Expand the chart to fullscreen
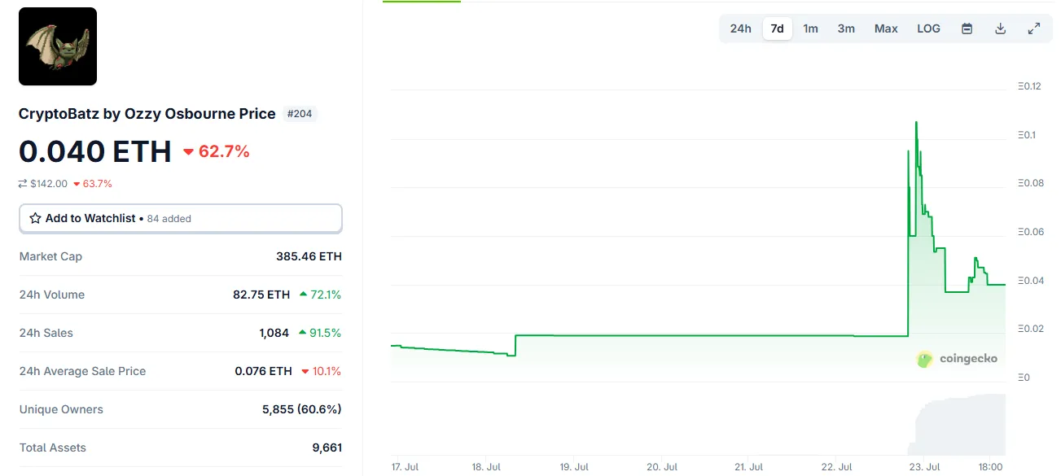Image resolution: width=1061 pixels, height=476 pixels. pos(1033,28)
